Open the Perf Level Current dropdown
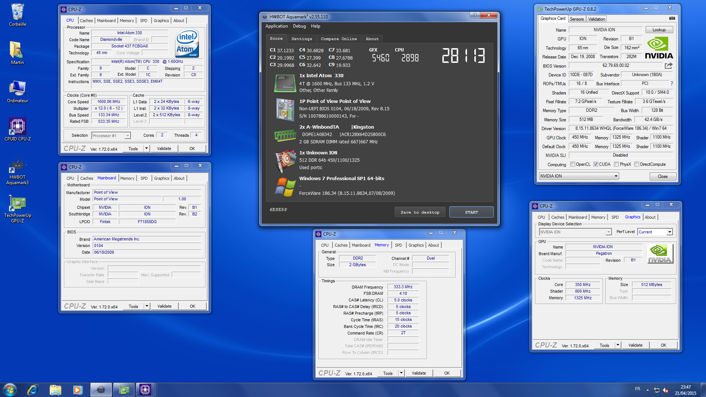The width and height of the screenshot is (706, 397). (x=655, y=232)
